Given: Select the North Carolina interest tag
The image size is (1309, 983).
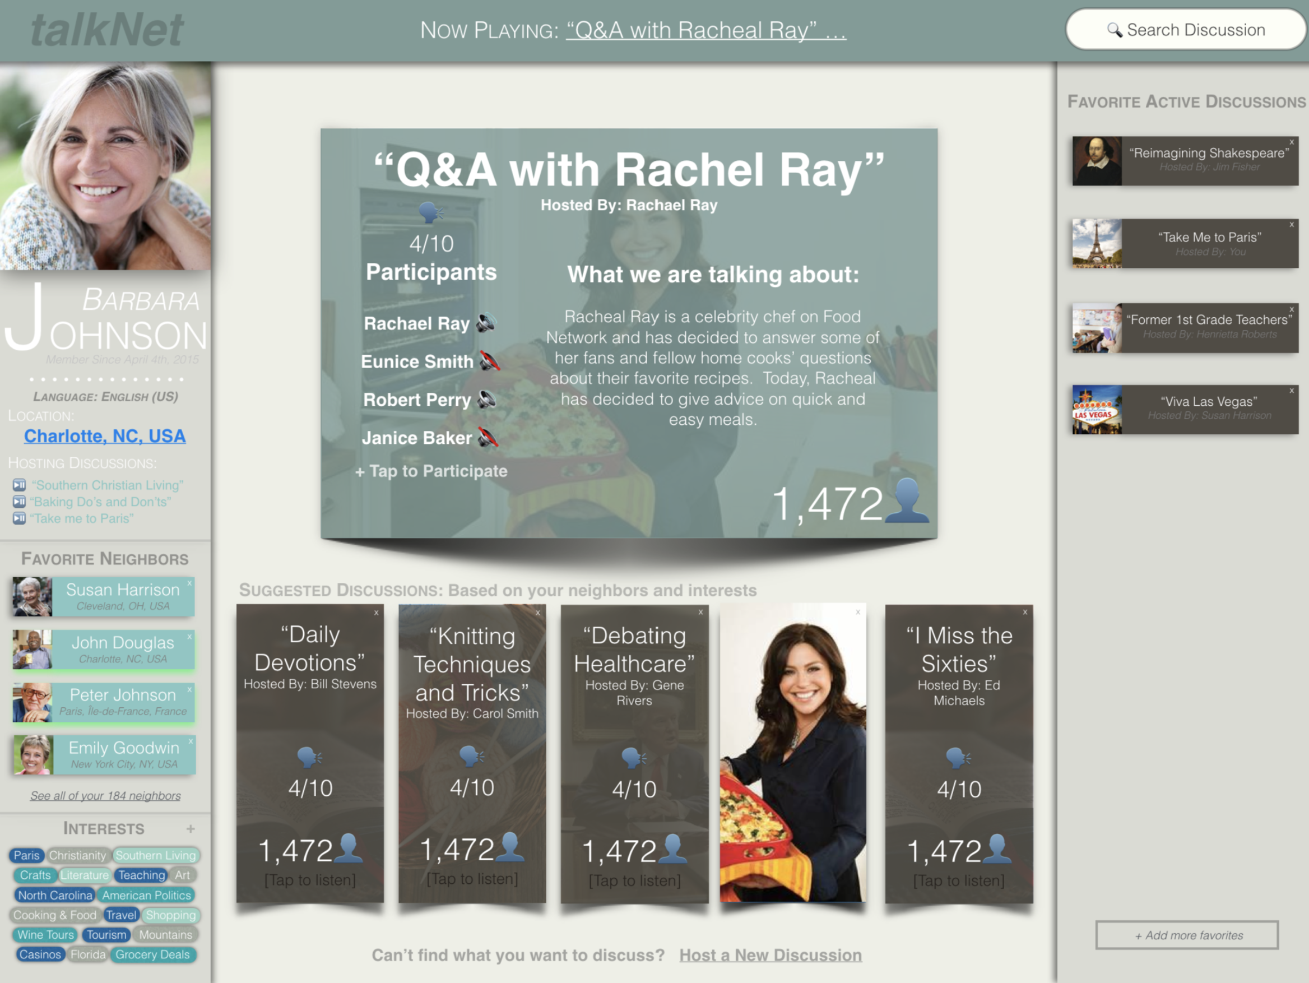Looking at the screenshot, I should pyautogui.click(x=55, y=895).
